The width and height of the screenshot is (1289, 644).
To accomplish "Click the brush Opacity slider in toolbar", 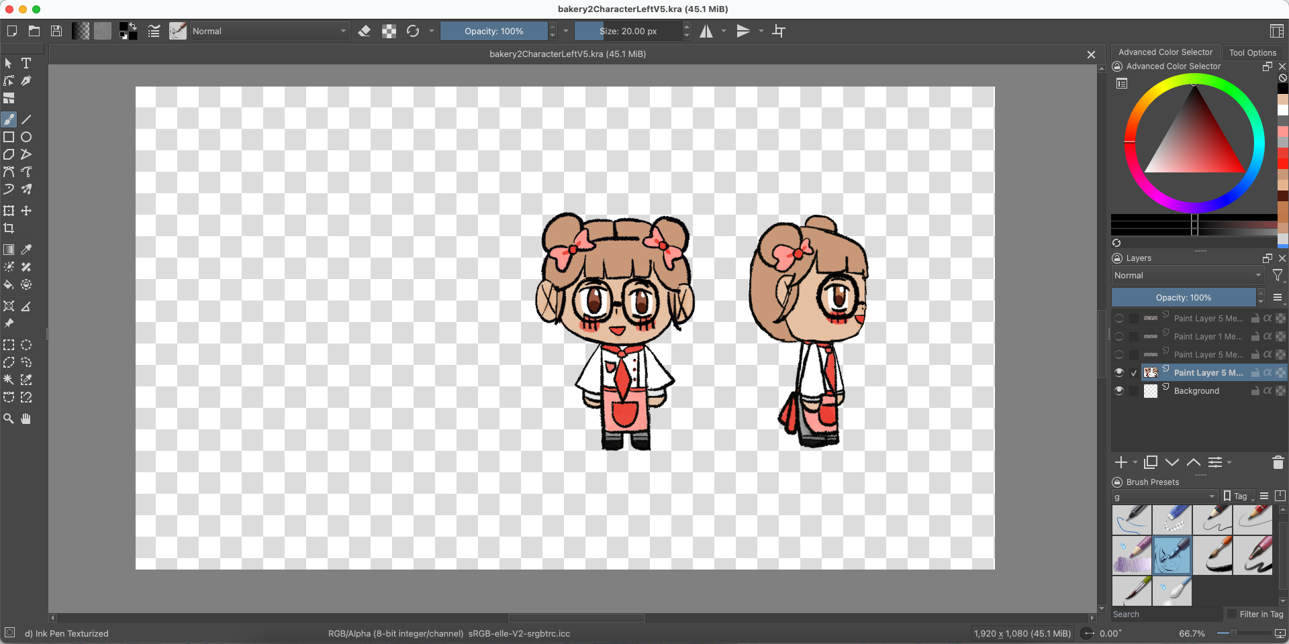I will pyautogui.click(x=494, y=31).
